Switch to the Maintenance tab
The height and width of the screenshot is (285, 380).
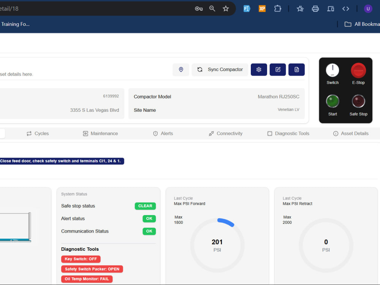pos(100,133)
